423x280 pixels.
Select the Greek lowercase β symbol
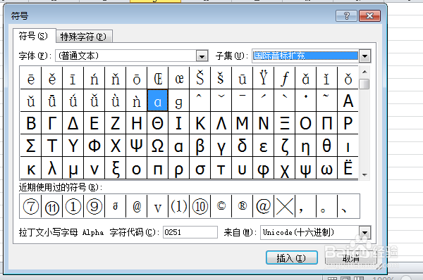click(x=200, y=146)
